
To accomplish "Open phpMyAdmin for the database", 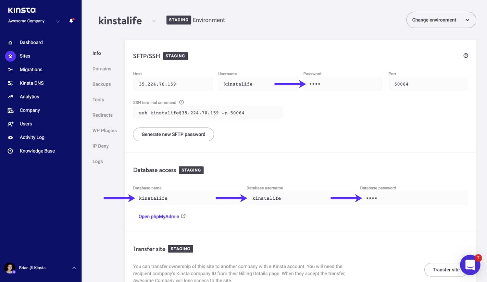I will pos(159,216).
